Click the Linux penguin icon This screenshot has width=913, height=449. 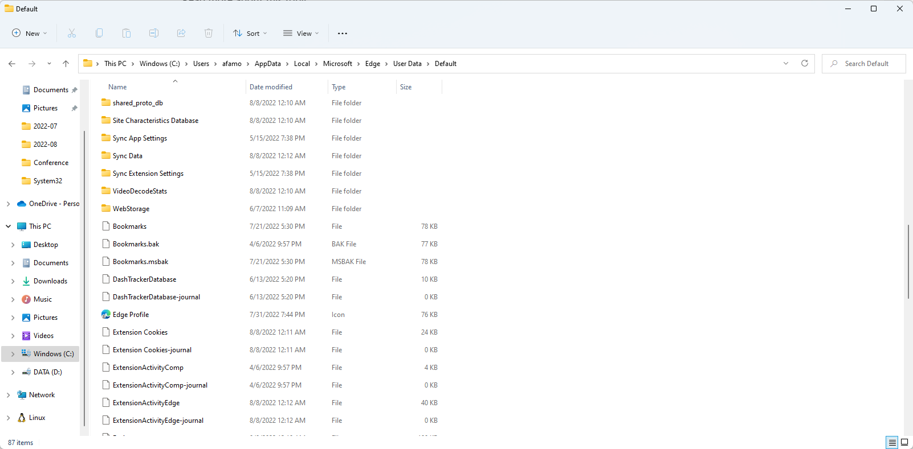pos(22,417)
